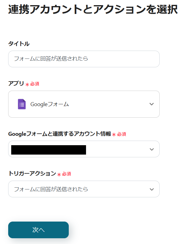Click the トリガーアクション field label
186x244 pixels.
point(32,174)
